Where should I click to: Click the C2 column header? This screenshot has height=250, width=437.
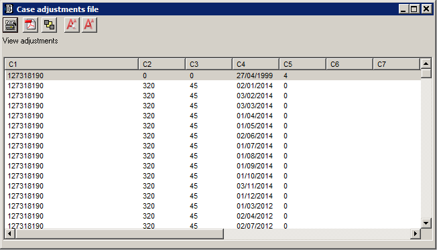coord(162,64)
